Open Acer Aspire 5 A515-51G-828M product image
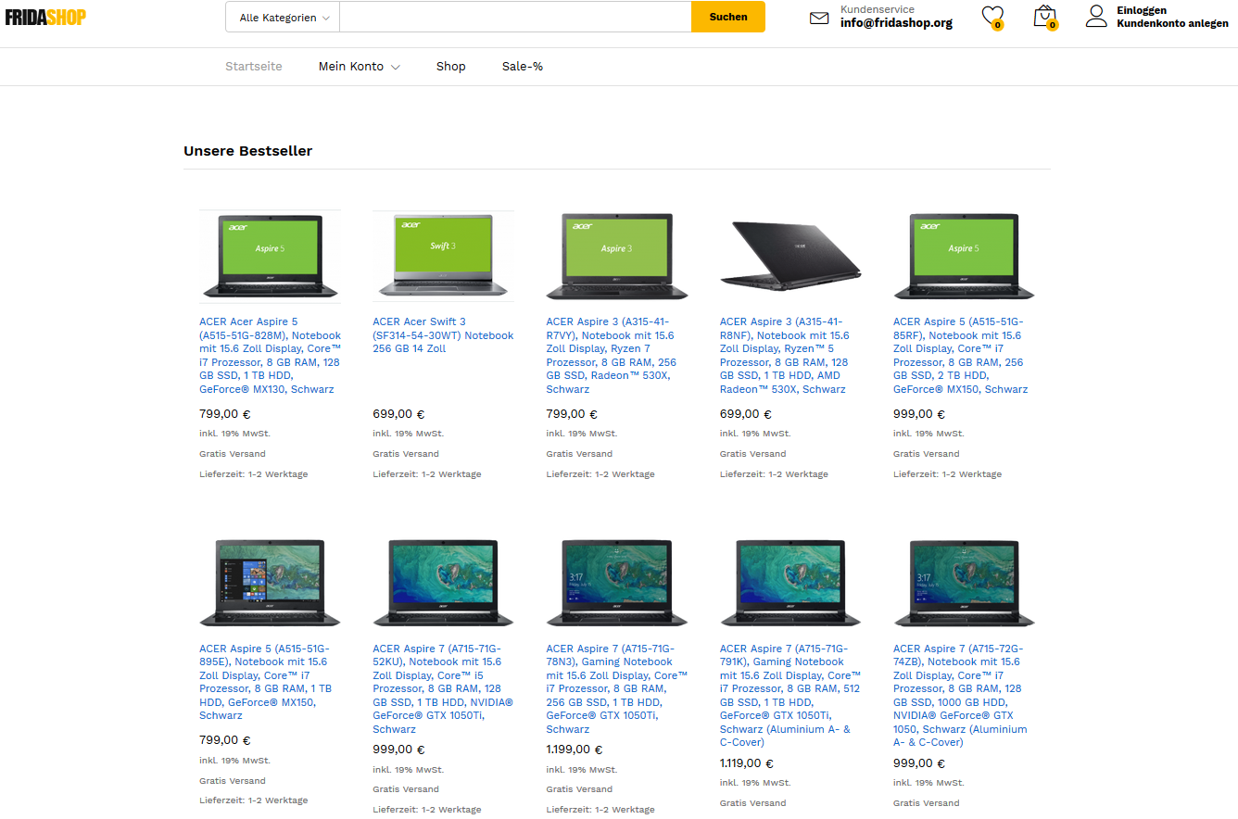This screenshot has width=1238, height=819. 270,257
